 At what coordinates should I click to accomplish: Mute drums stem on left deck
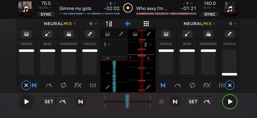[26, 34]
